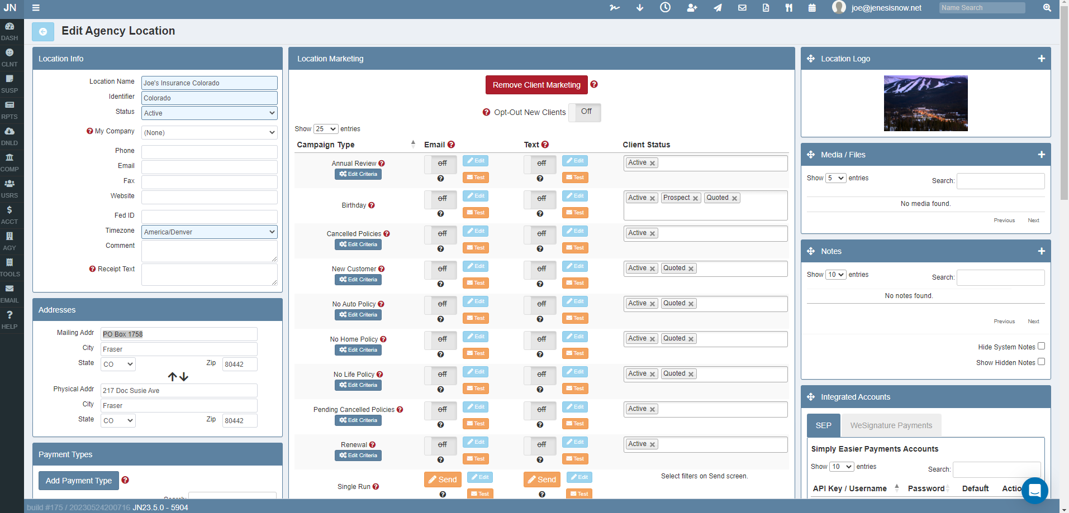
Task: Click the paper plane send icon
Action: pyautogui.click(x=718, y=8)
